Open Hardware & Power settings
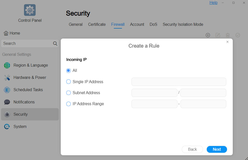Screen dimensions: 248x160 click(x=30, y=78)
